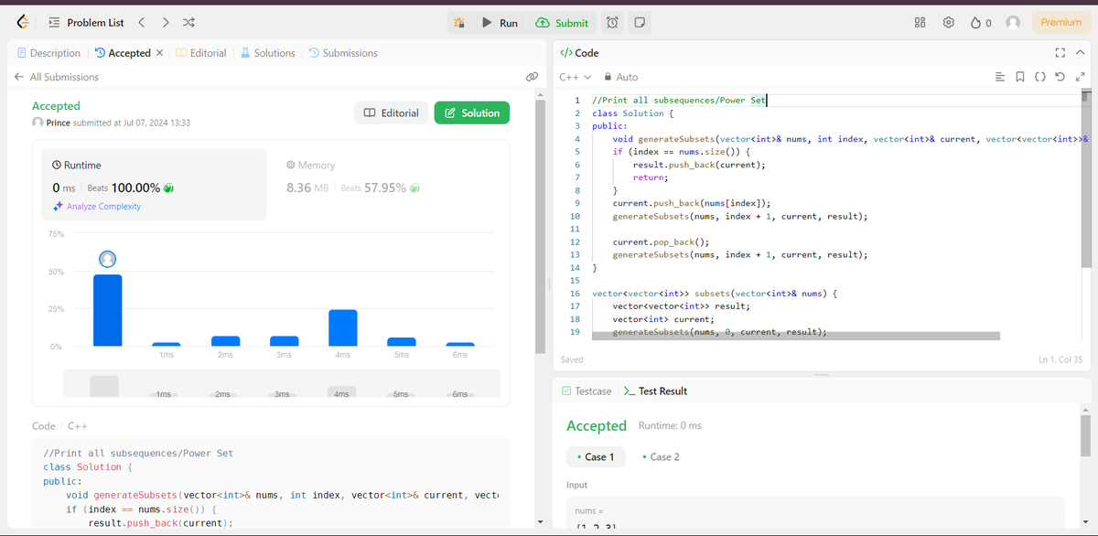Open the Prince submitter name
Viewport: 1098px width, 536px height.
[x=58, y=123]
